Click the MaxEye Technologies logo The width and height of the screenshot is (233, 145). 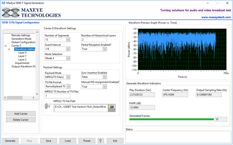pyautogui.click(x=31, y=13)
